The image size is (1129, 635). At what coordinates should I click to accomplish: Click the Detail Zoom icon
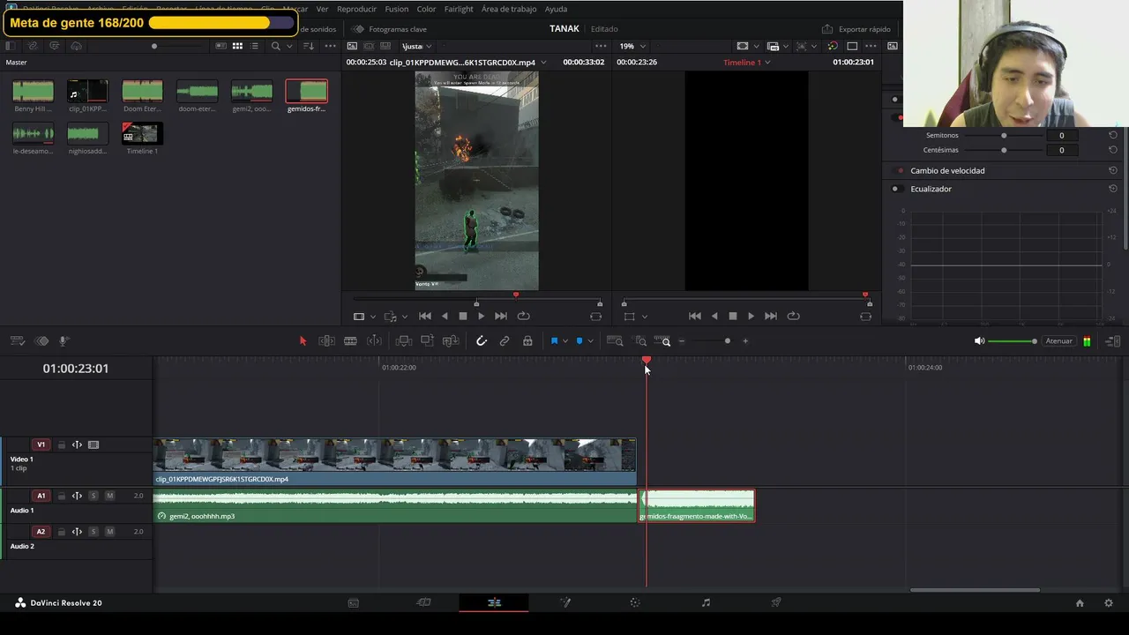(641, 341)
